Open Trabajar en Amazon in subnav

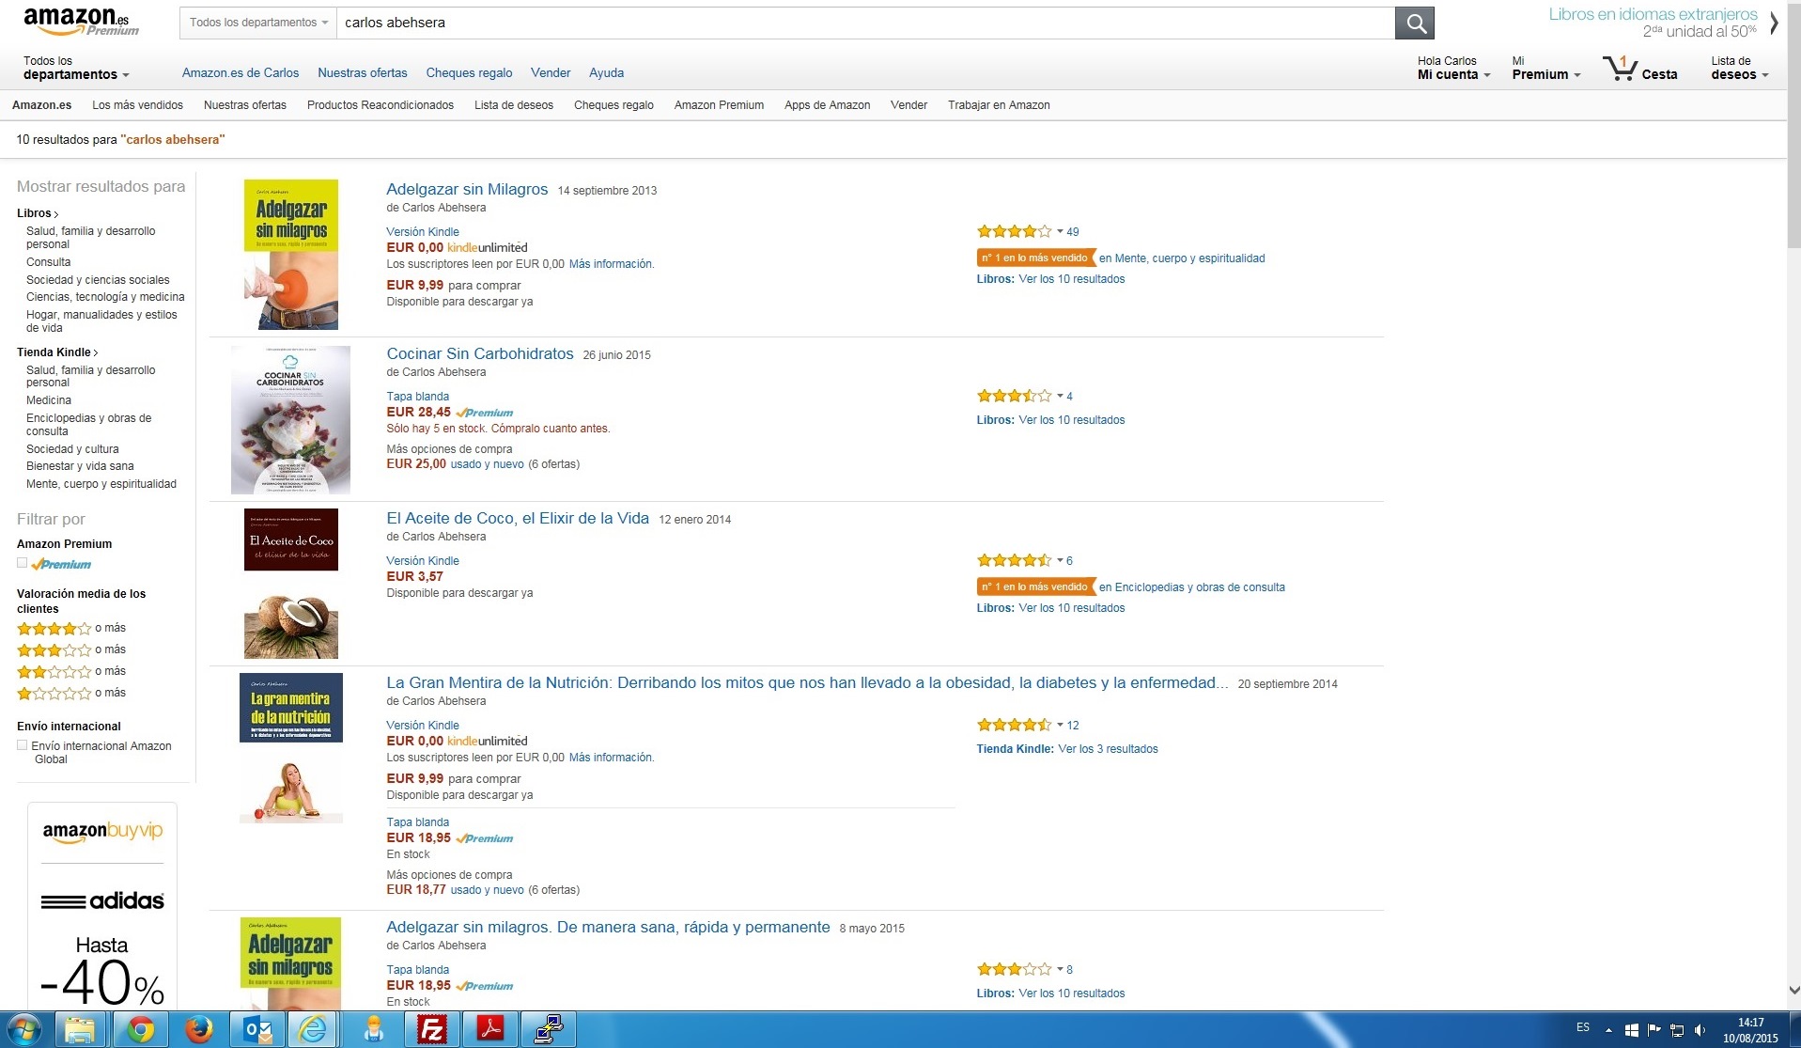[999, 105]
